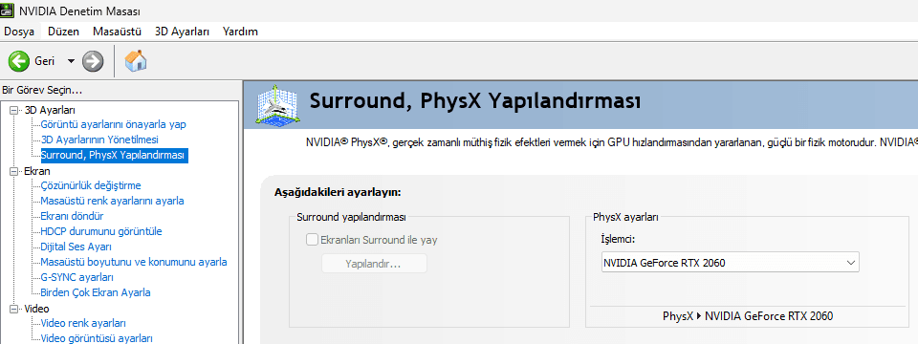918x344 pixels.
Task: Click the Yapılandır... button
Action: pyautogui.click(x=374, y=264)
